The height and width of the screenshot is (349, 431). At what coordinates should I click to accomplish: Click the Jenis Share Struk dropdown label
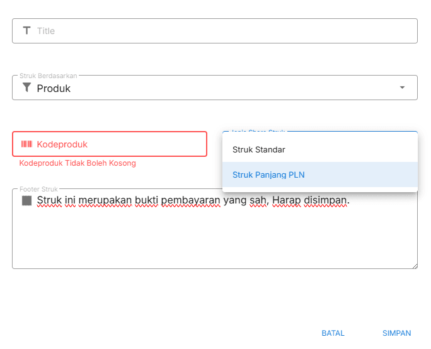[258, 132]
